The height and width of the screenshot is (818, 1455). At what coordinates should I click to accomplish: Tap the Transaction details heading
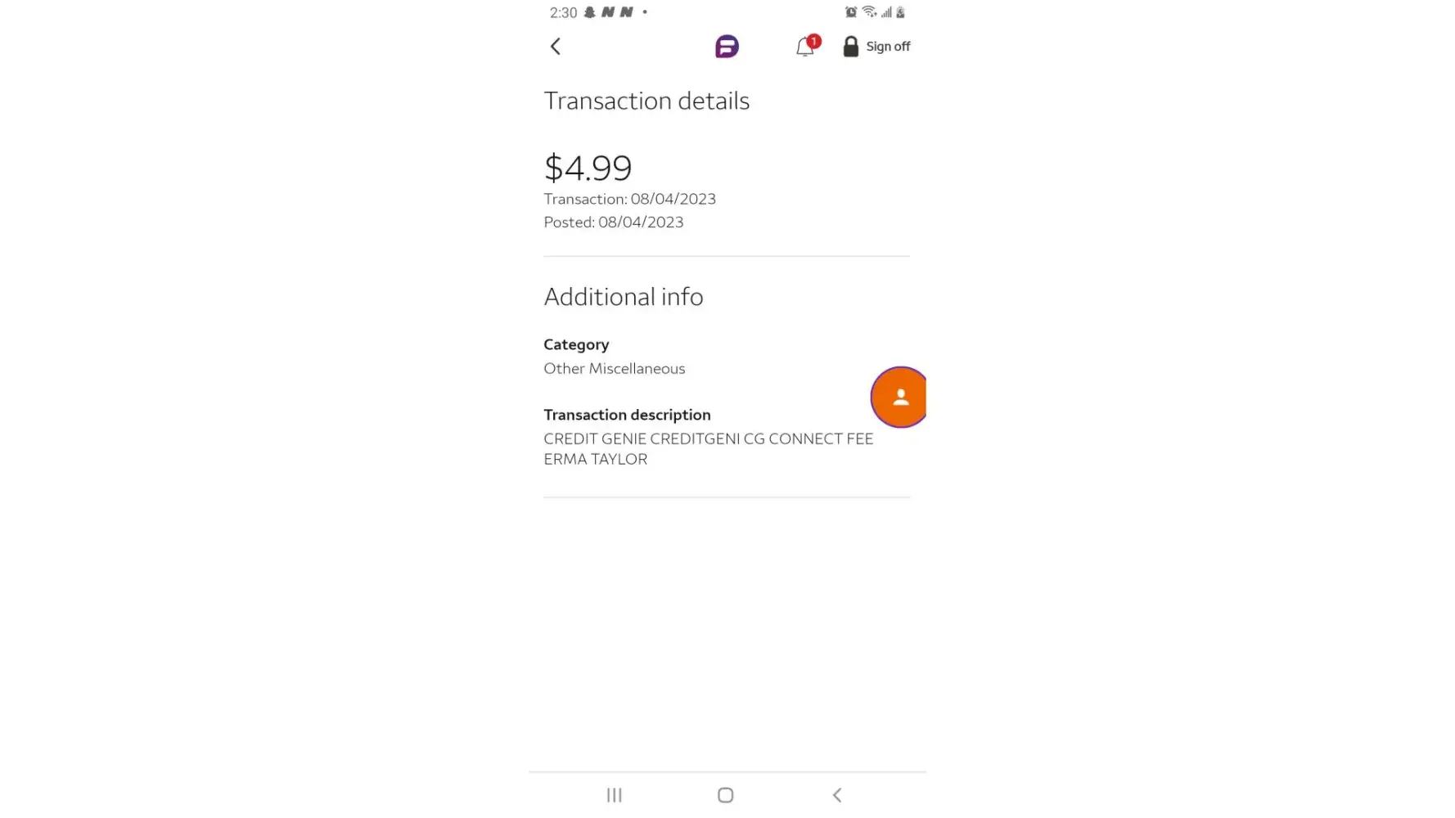646,101
